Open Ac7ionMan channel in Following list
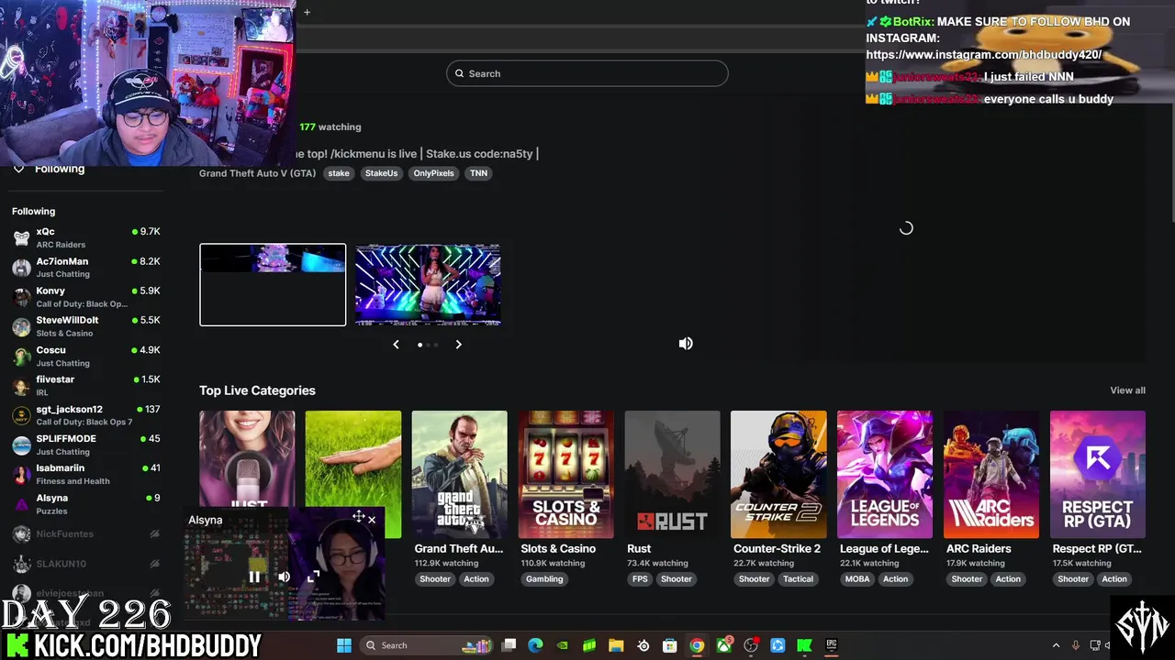Viewport: 1175px width, 660px height. click(x=87, y=268)
